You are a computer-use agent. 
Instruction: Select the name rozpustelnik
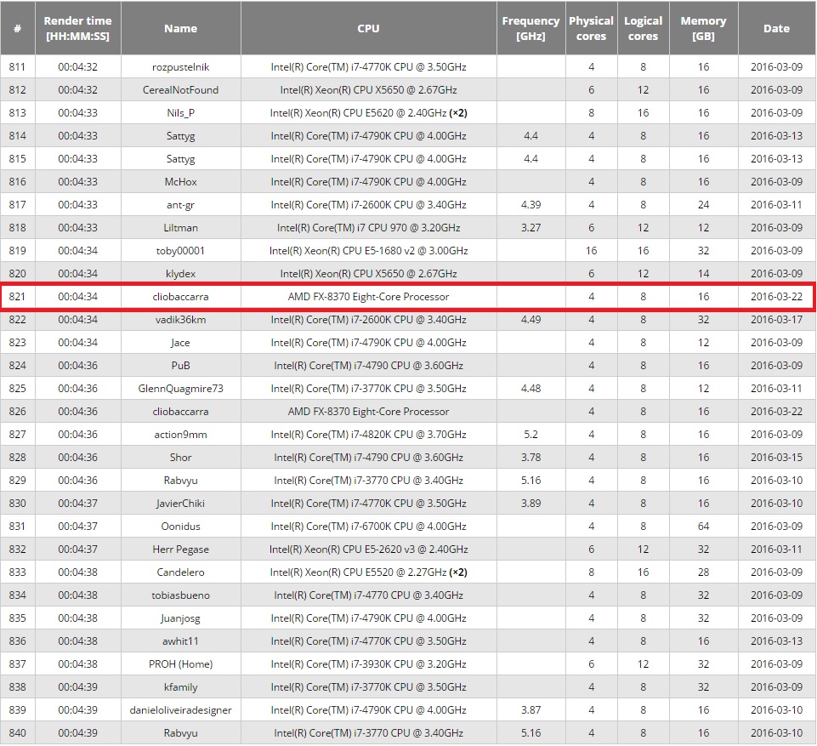coord(180,66)
